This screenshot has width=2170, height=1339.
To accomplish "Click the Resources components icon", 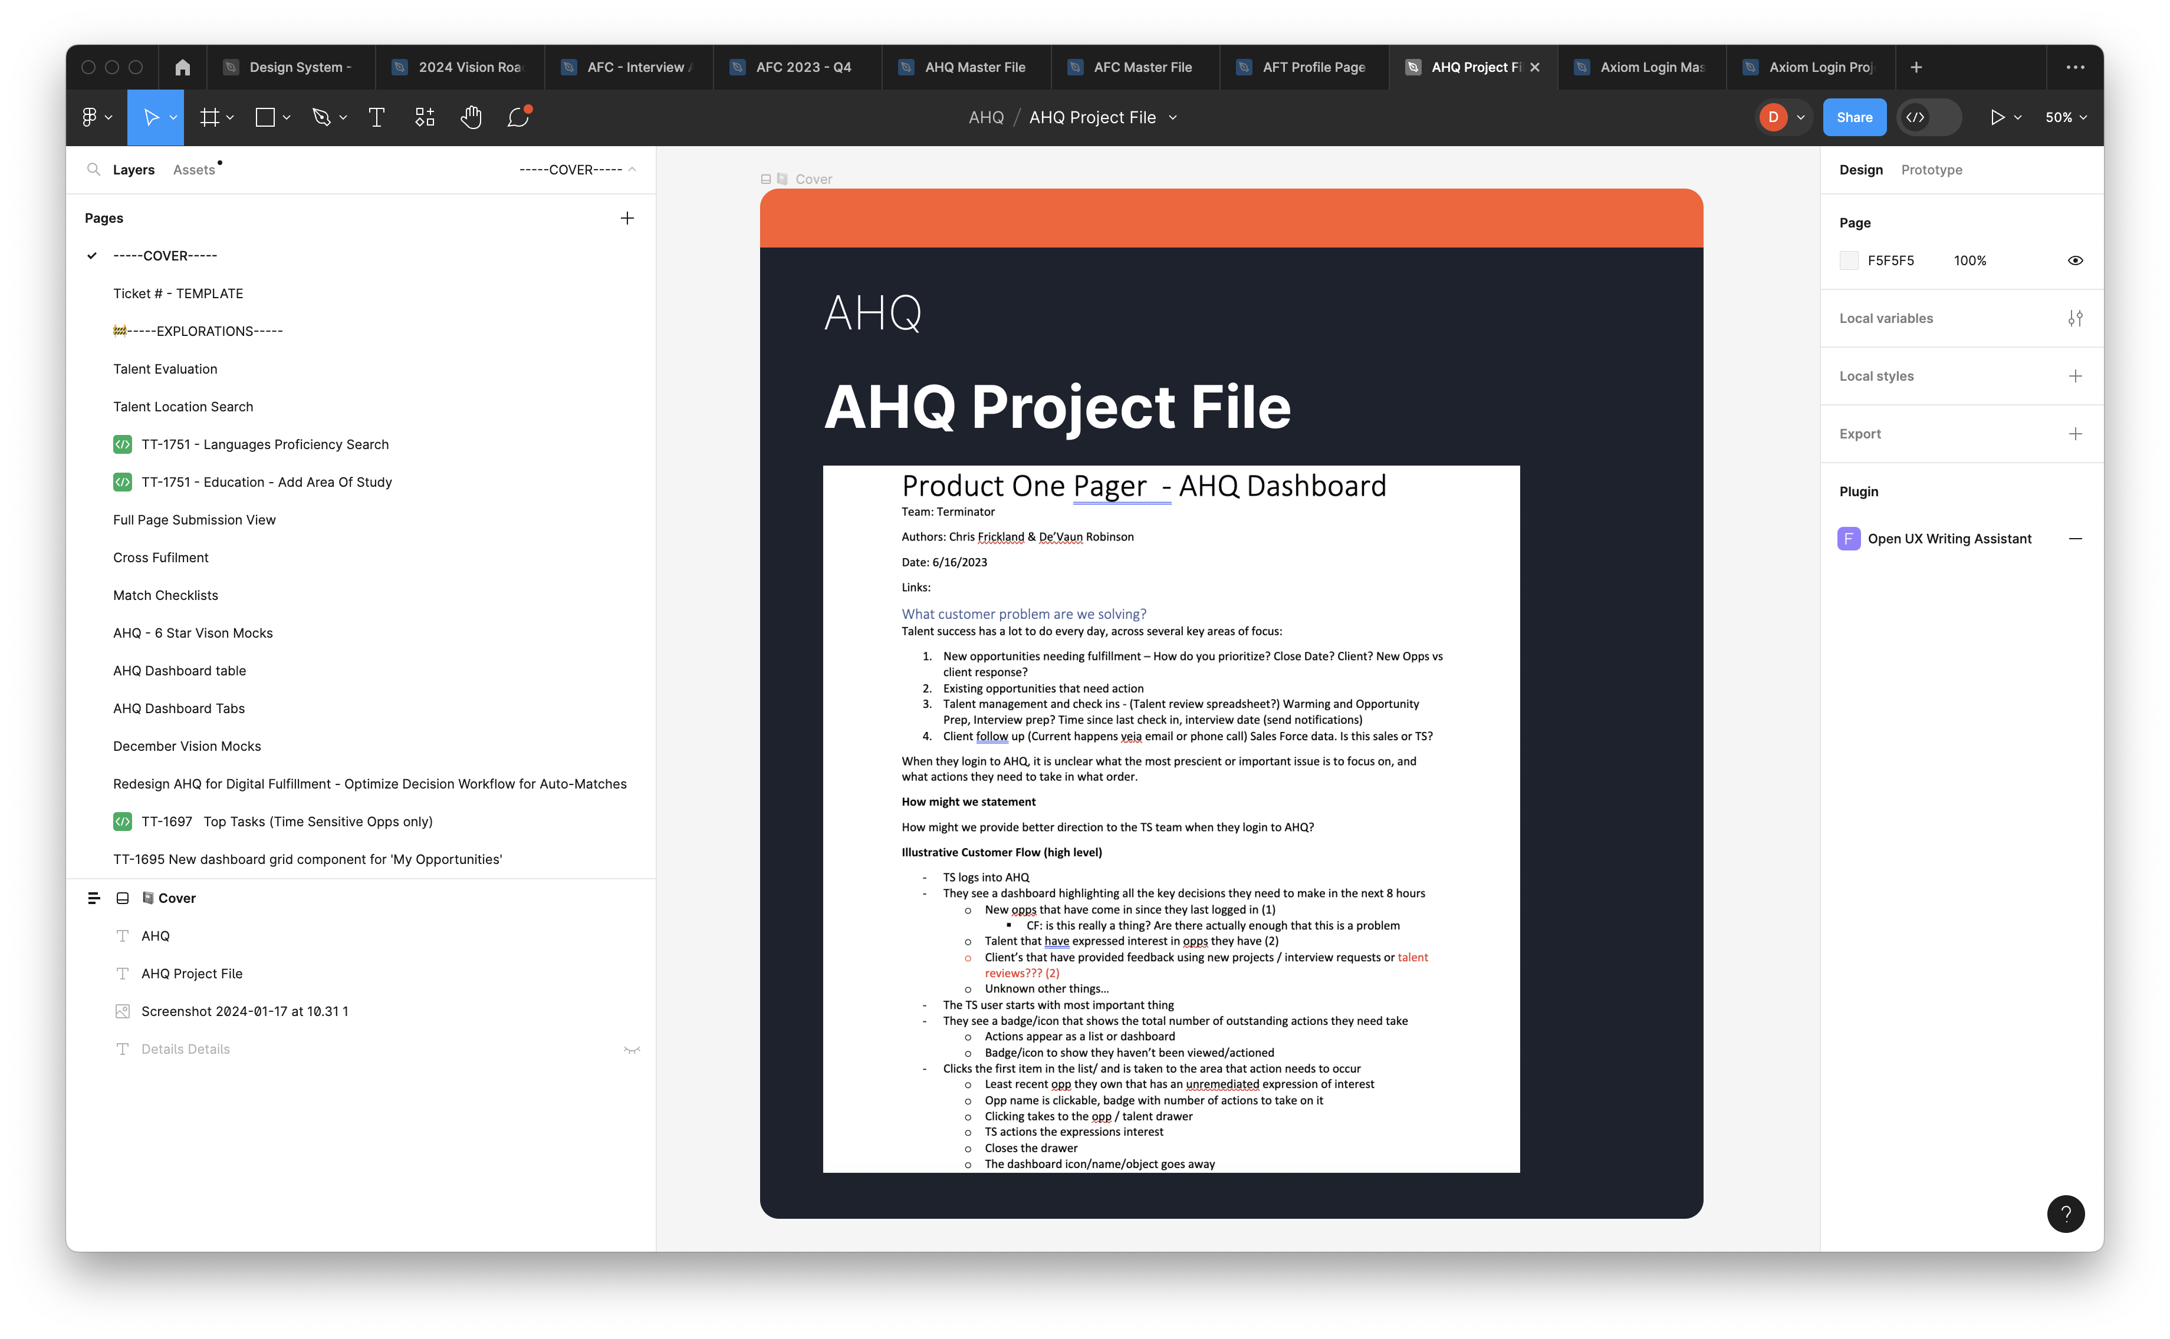I will (x=425, y=118).
